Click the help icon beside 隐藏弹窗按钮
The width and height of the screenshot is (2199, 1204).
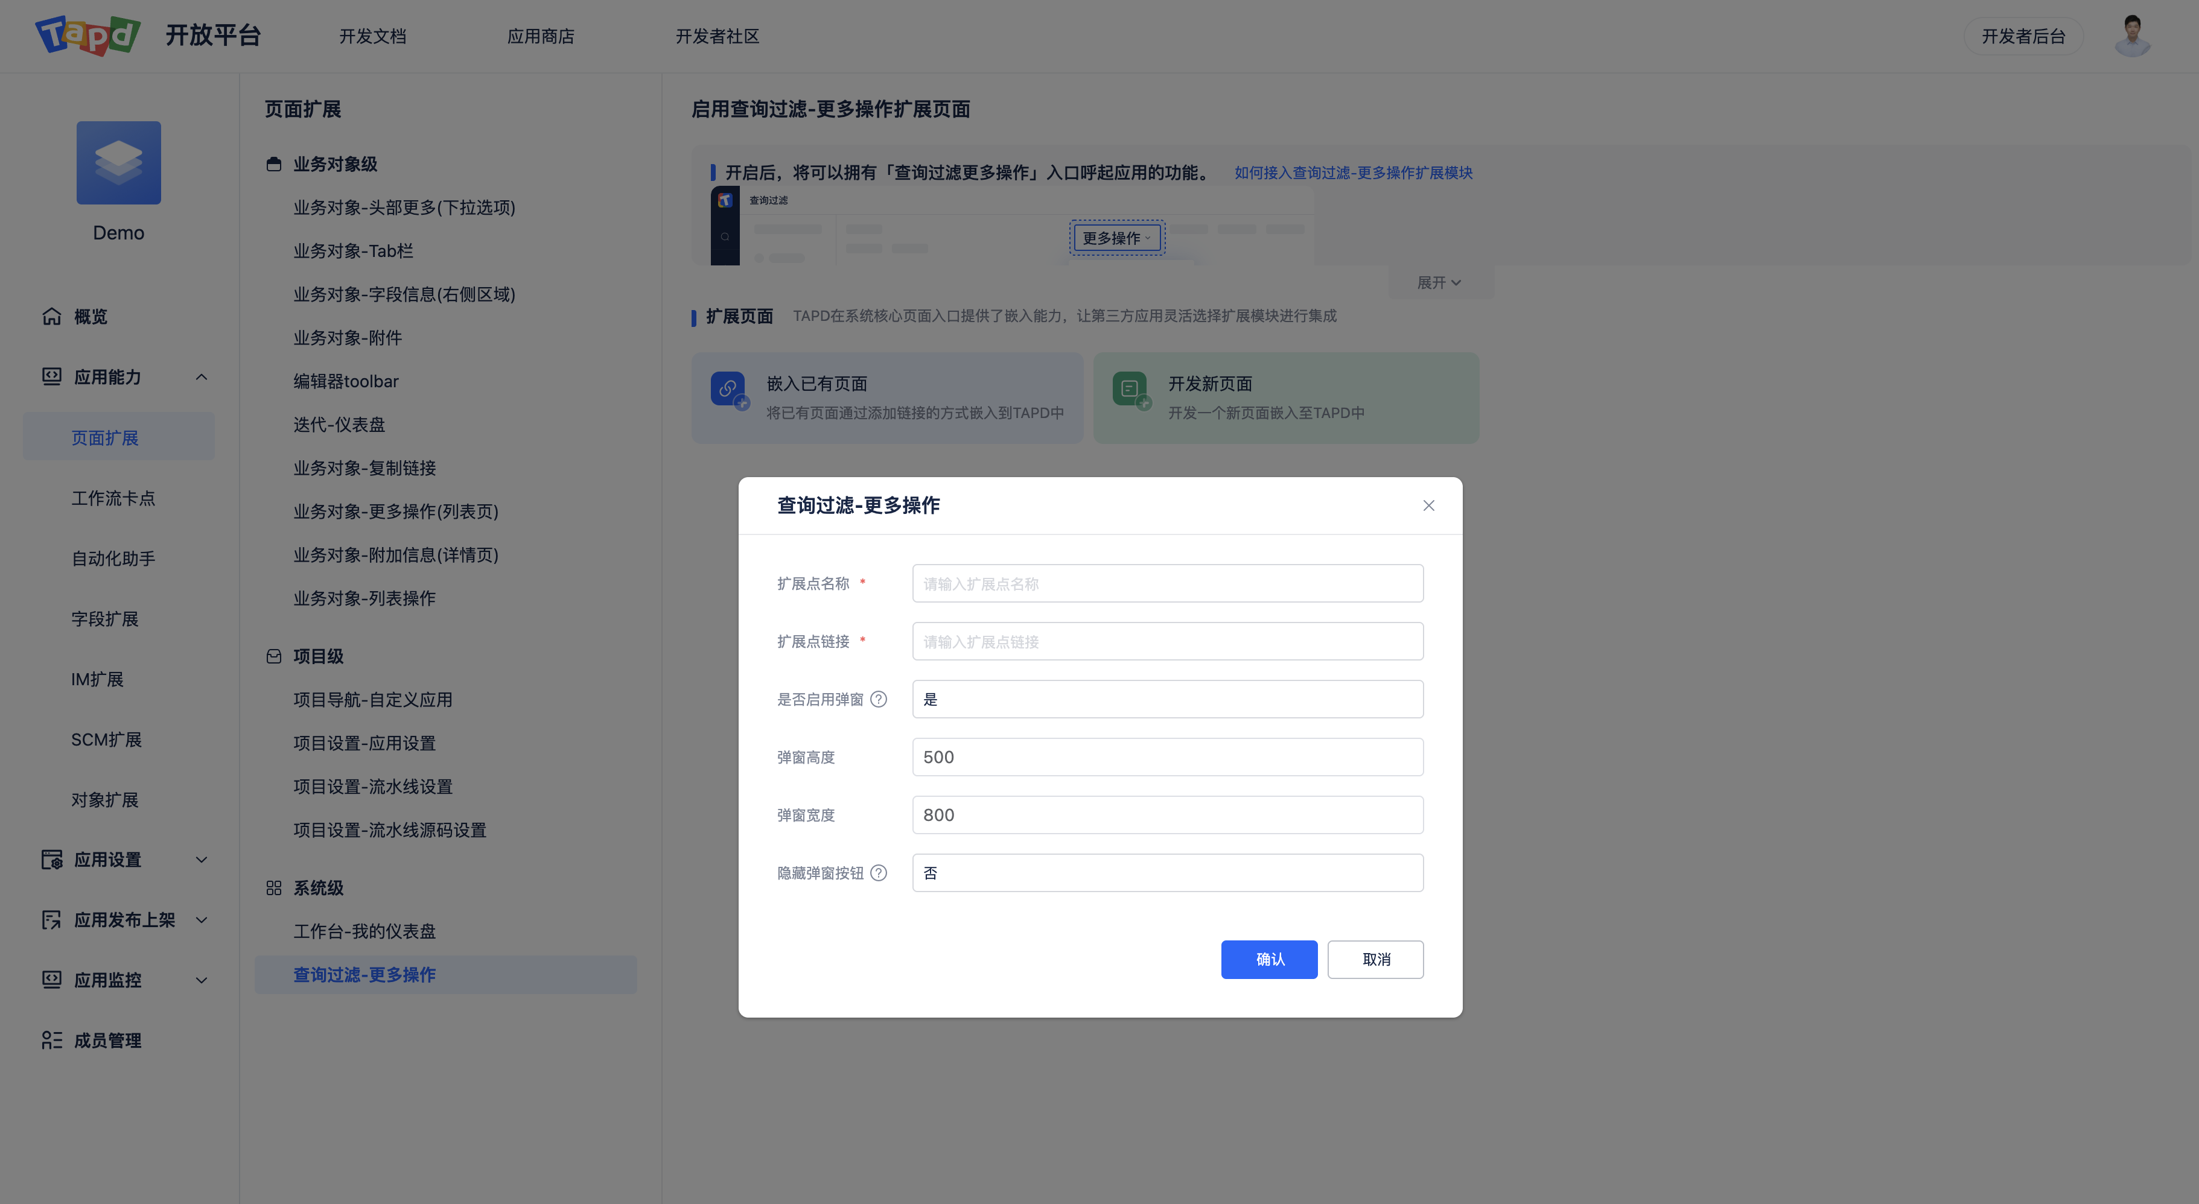click(879, 872)
